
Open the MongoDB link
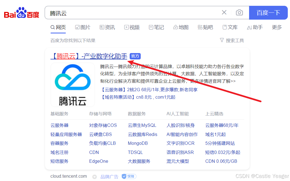click(x=138, y=143)
